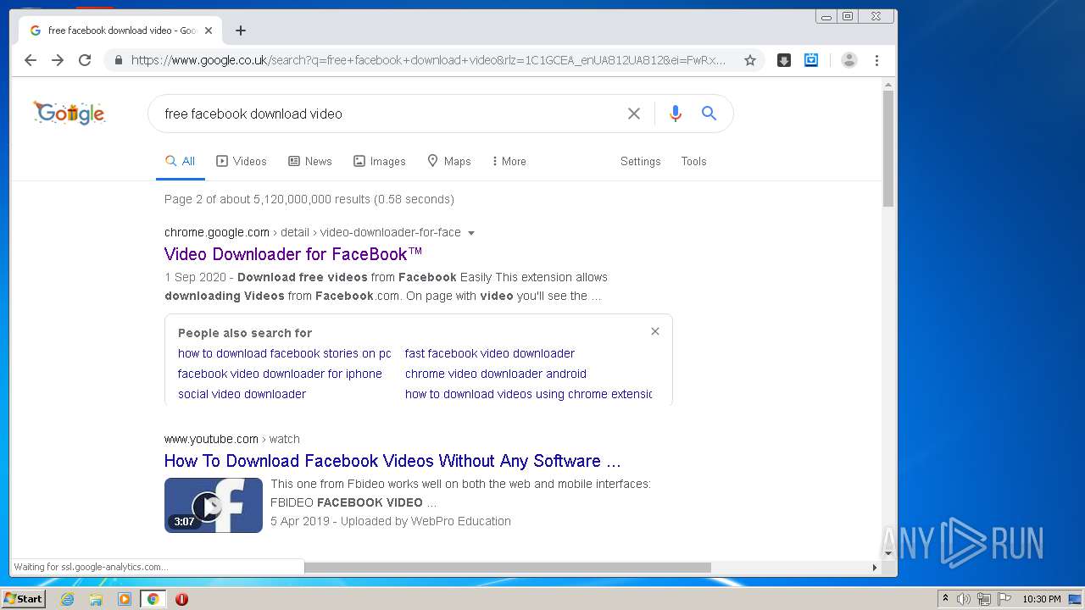
Task: Search chrome video downloader android
Action: pos(495,374)
